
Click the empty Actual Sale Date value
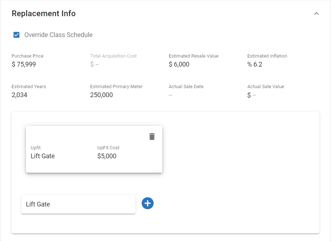point(171,95)
